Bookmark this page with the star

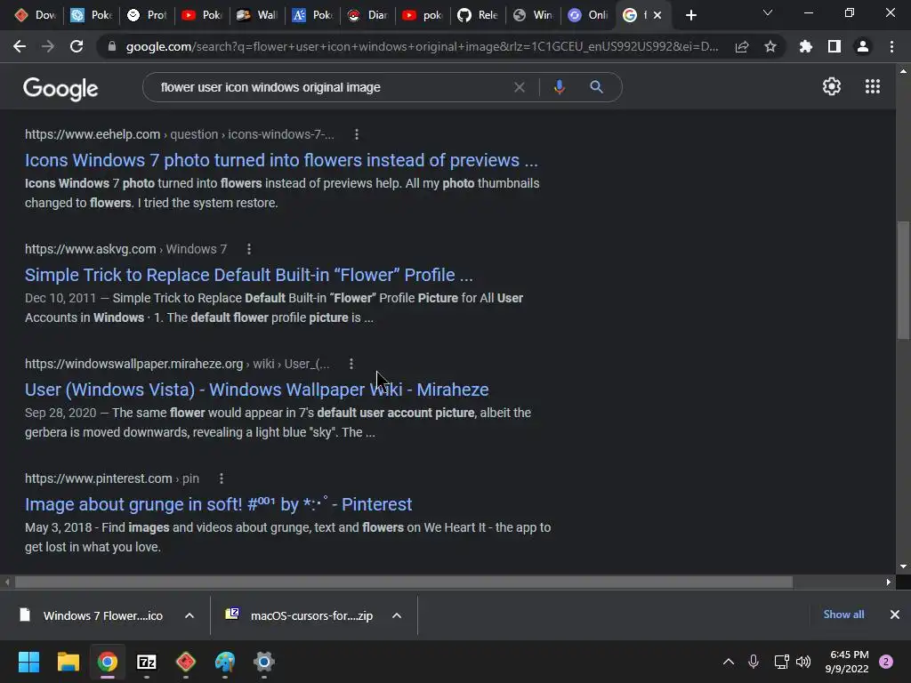coord(770,46)
